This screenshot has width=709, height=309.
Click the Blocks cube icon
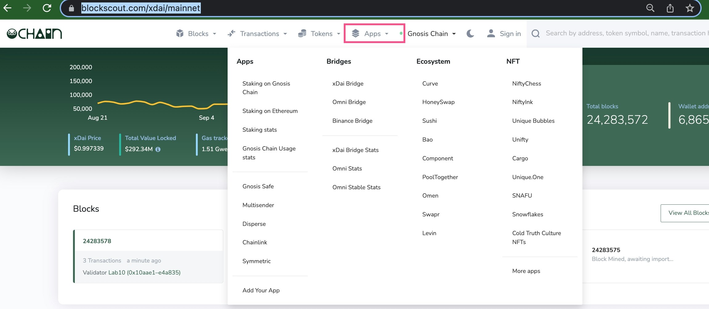[x=180, y=33]
